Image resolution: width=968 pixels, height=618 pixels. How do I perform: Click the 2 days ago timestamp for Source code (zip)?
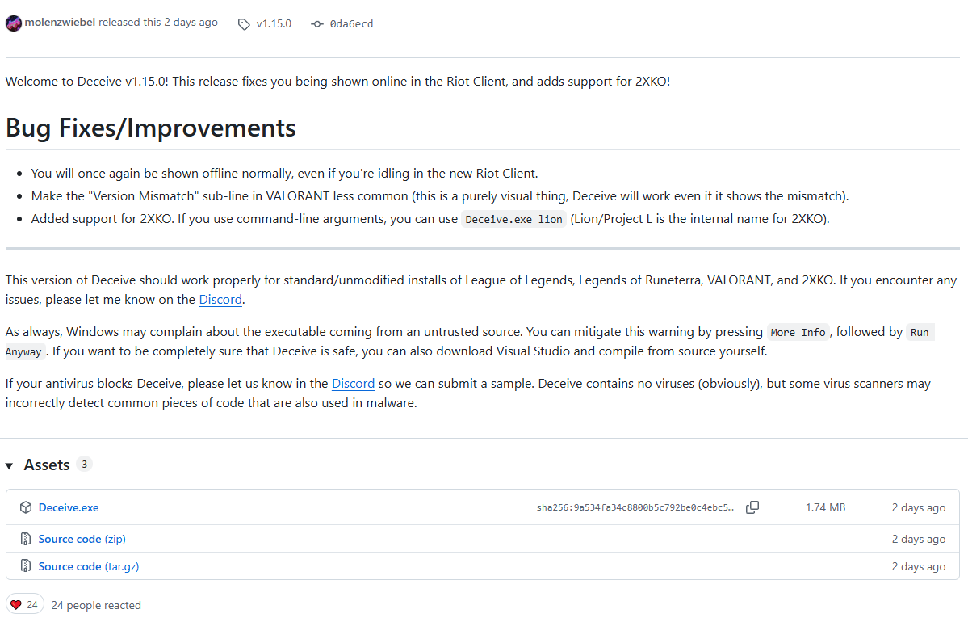[918, 539]
